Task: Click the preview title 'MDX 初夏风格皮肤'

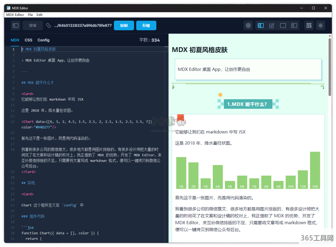Action: (x=199, y=50)
